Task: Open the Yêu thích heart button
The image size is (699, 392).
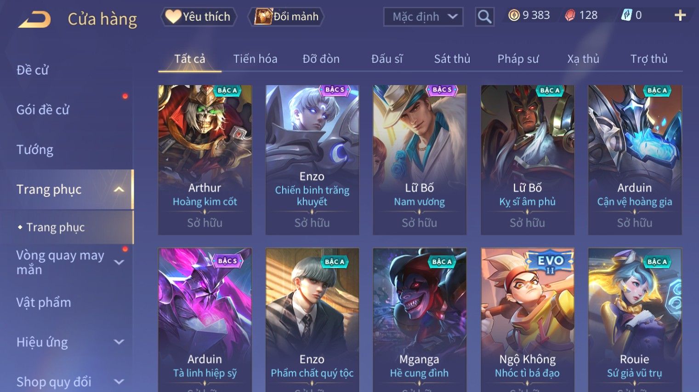Action: click(x=199, y=17)
